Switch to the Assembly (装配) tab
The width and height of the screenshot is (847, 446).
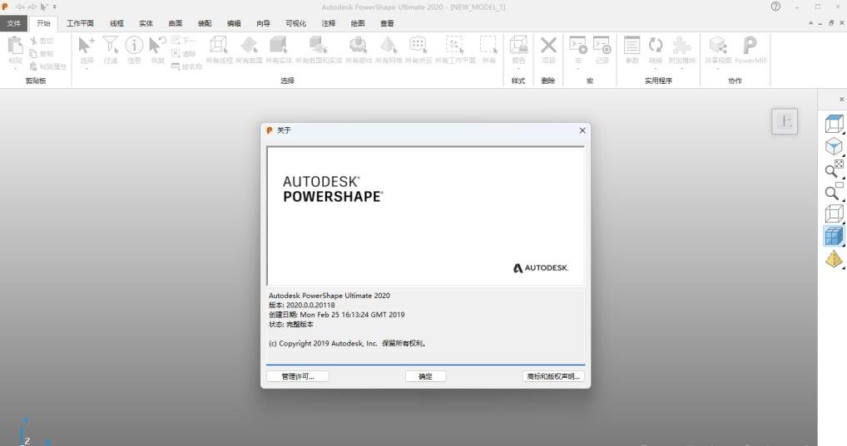(x=204, y=23)
